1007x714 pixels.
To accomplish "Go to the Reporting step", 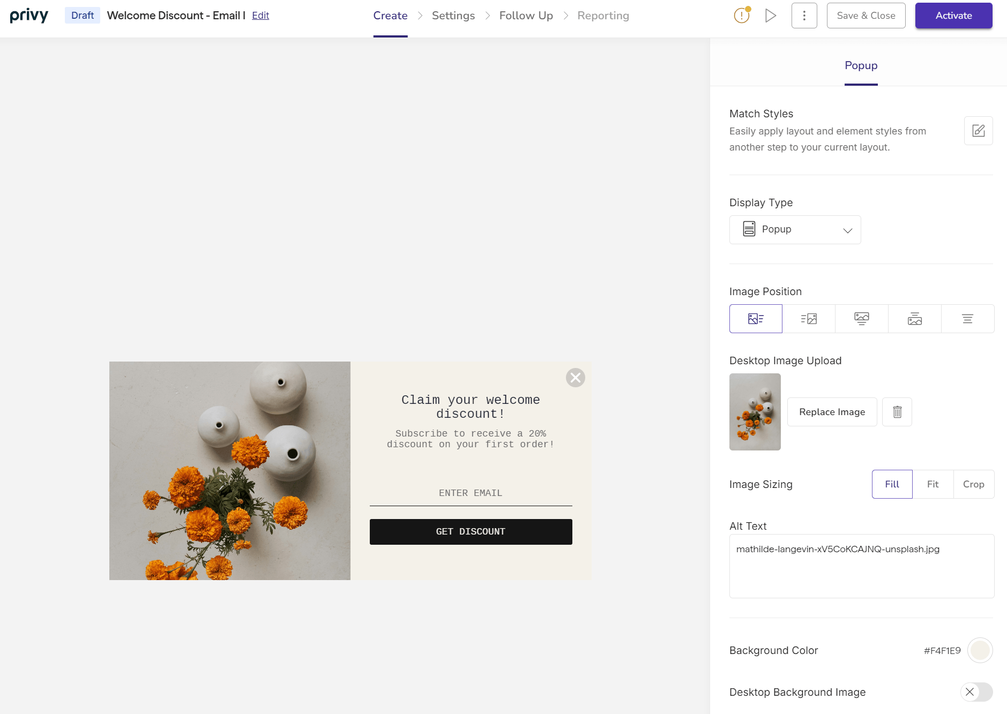I will tap(603, 16).
